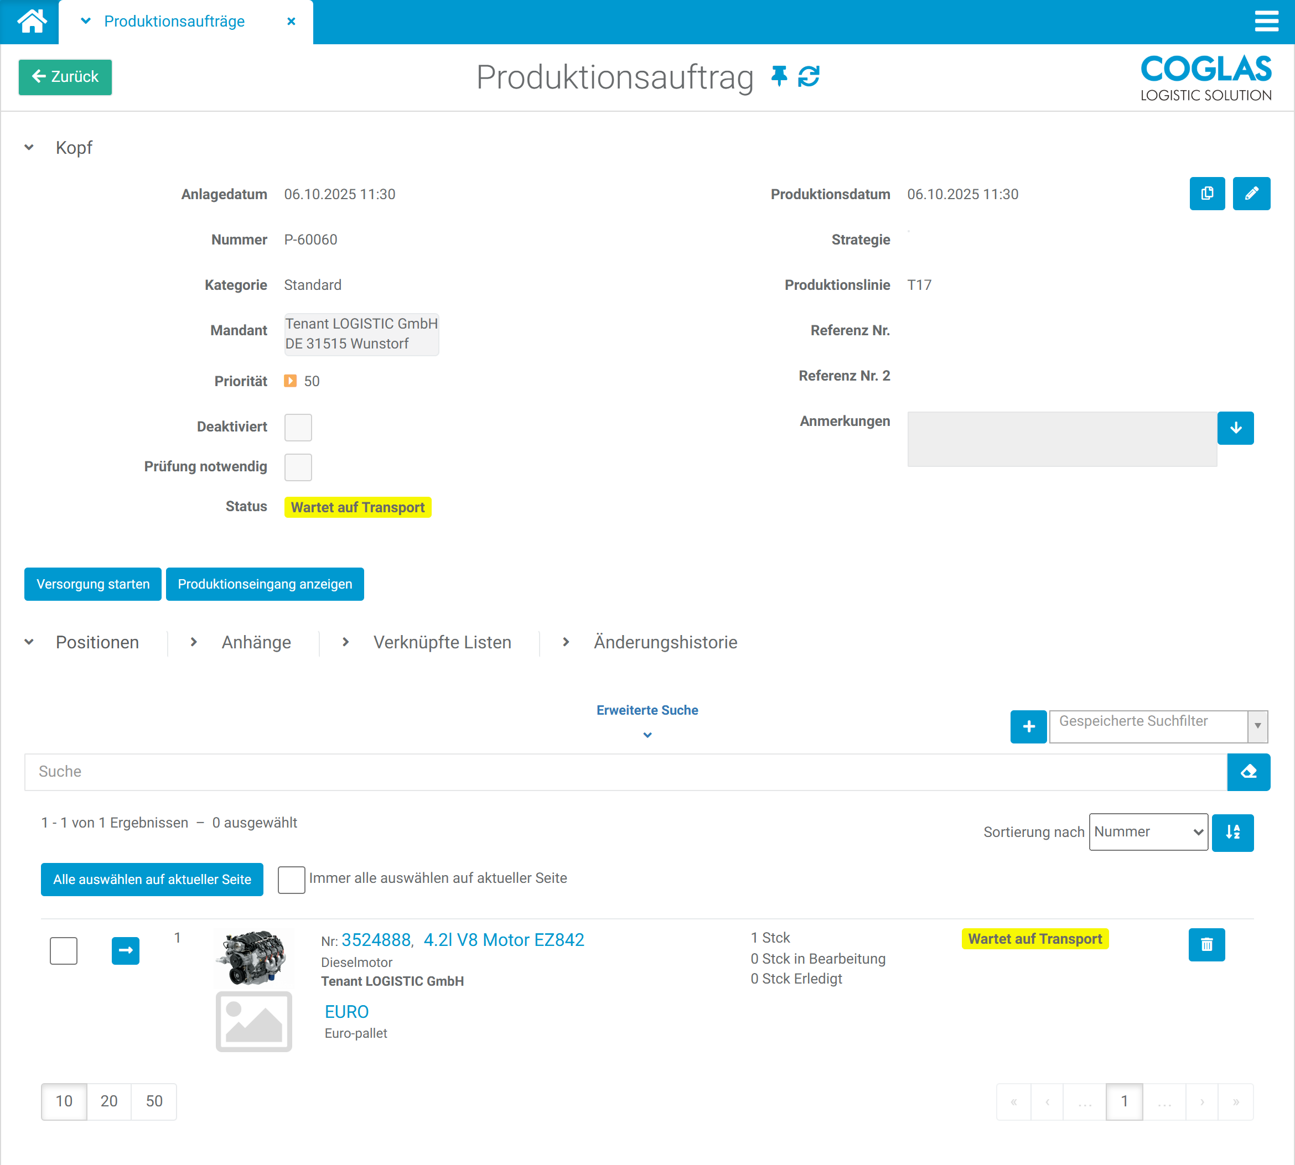Click the pencil edit icon
Viewport: 1295px width, 1165px height.
1251,193
